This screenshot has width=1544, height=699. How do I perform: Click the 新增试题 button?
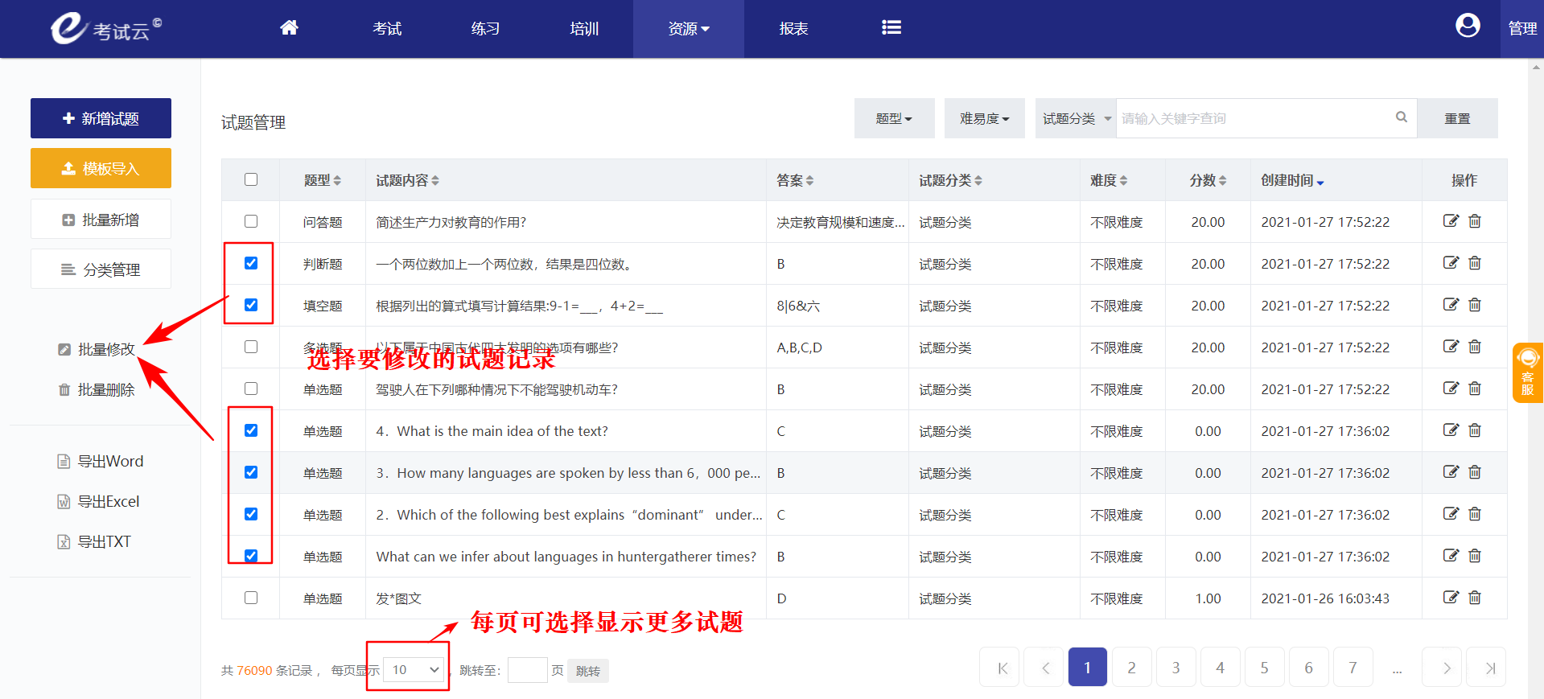point(101,118)
